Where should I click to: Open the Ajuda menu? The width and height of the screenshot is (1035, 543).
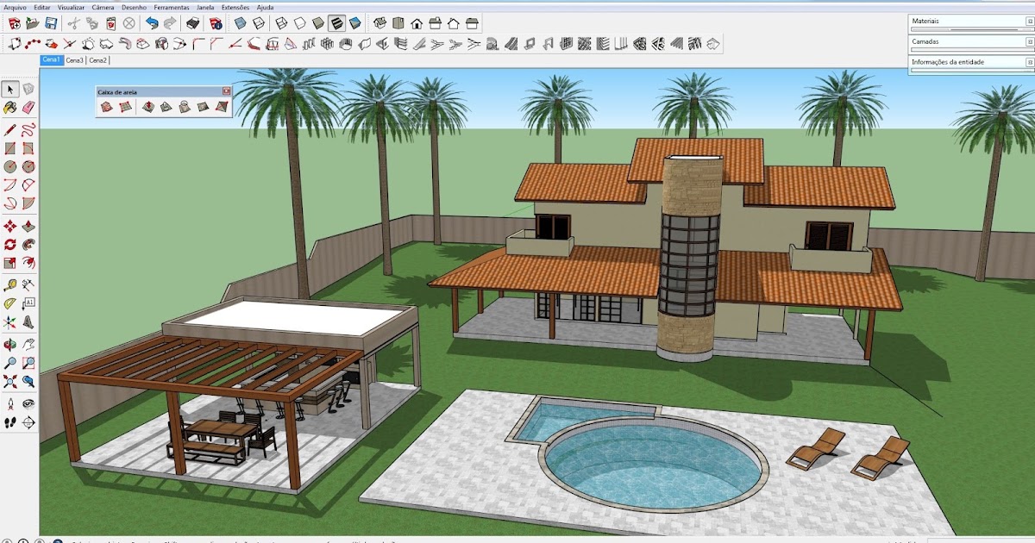point(266,7)
